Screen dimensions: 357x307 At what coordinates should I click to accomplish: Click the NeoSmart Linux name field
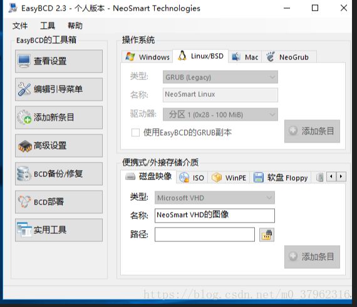pos(220,95)
